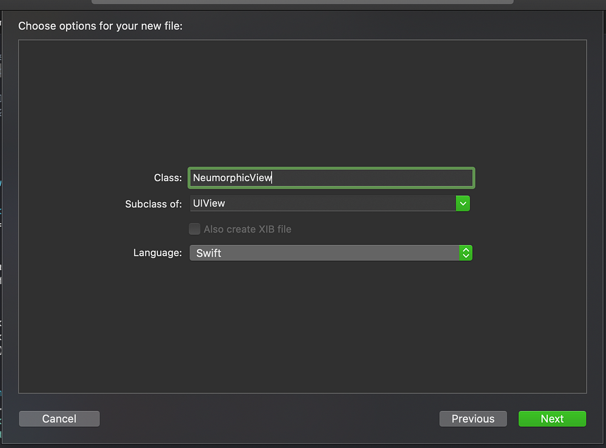Click the window title bar at the top
This screenshot has height=448, width=606.
click(303, 4)
